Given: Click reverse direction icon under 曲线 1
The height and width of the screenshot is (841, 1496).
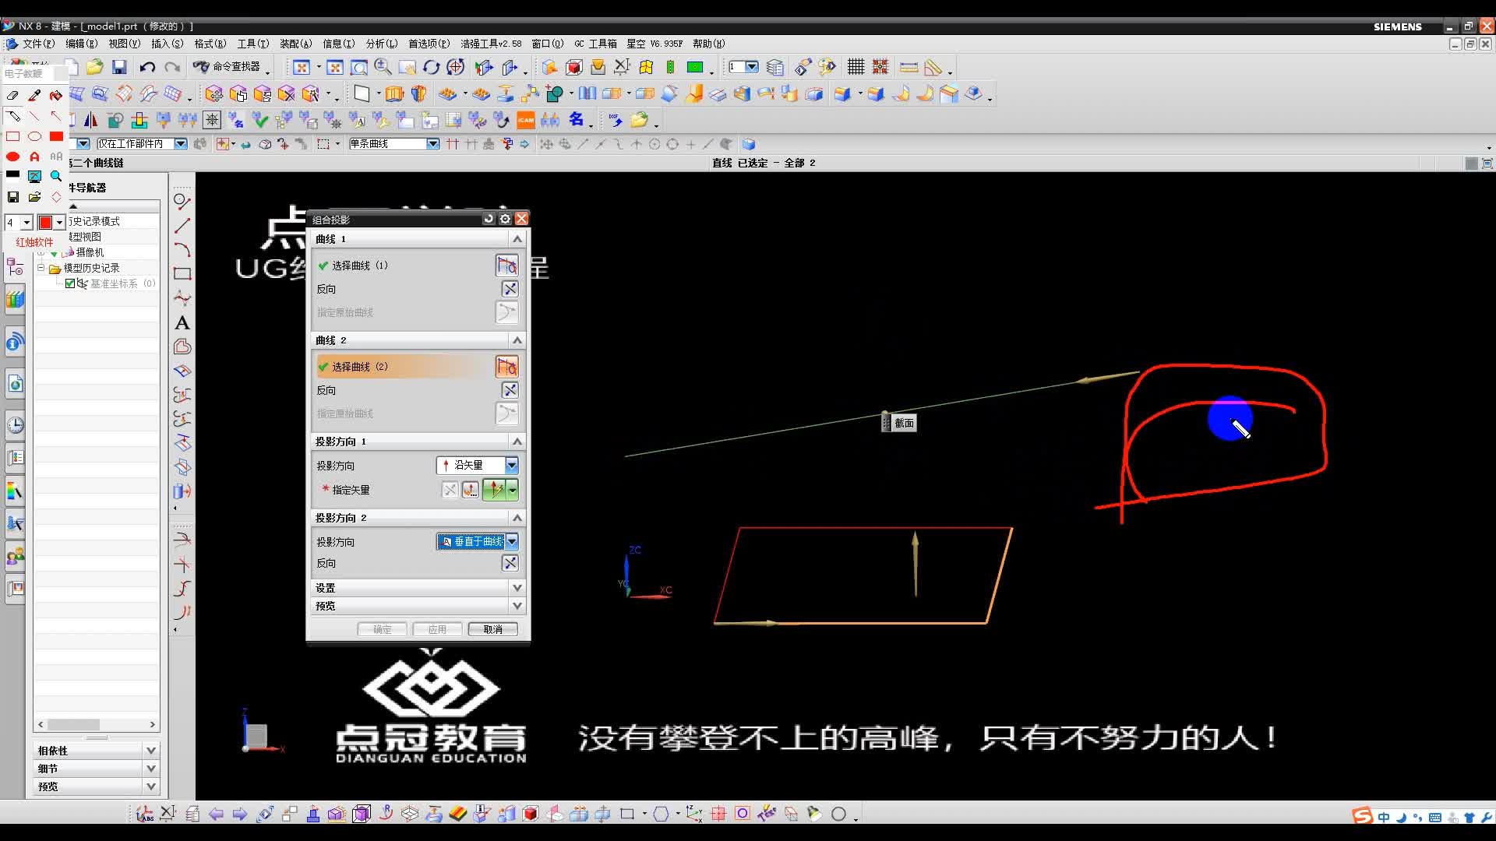Looking at the screenshot, I should point(510,289).
